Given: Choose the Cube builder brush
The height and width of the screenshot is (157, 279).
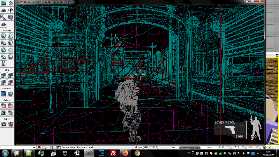Looking at the screenshot, I should click(3, 36).
